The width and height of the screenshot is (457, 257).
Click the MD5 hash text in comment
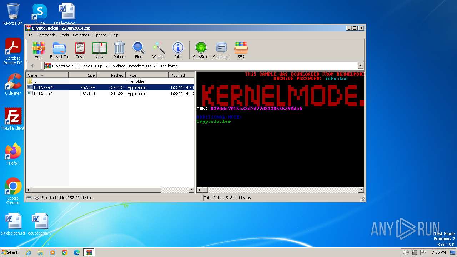tap(256, 108)
